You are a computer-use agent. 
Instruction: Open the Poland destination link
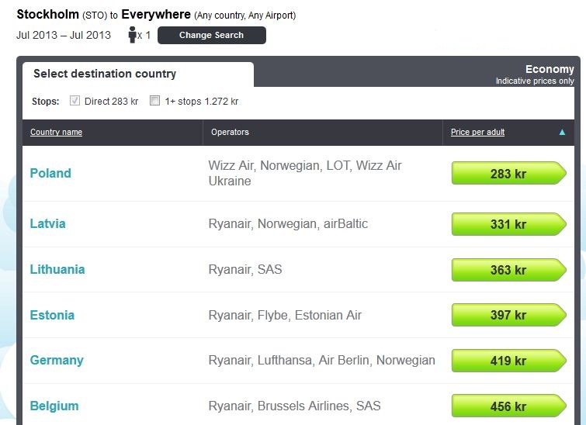50,173
